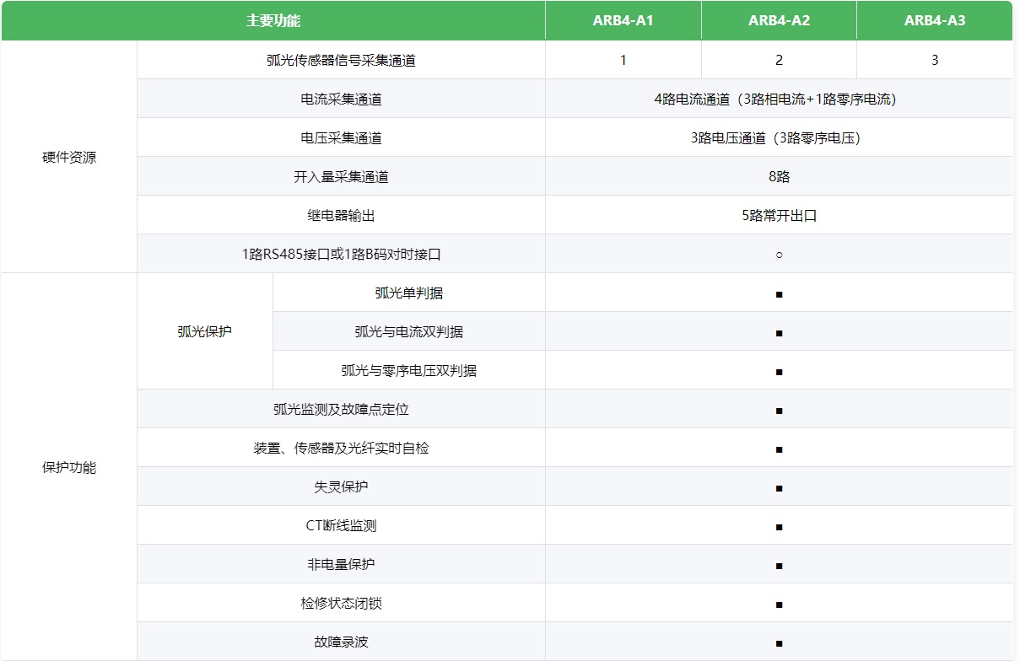The image size is (1020, 661).
Task: Click the square marker in the 弧光单判据 row
Action: (x=779, y=294)
